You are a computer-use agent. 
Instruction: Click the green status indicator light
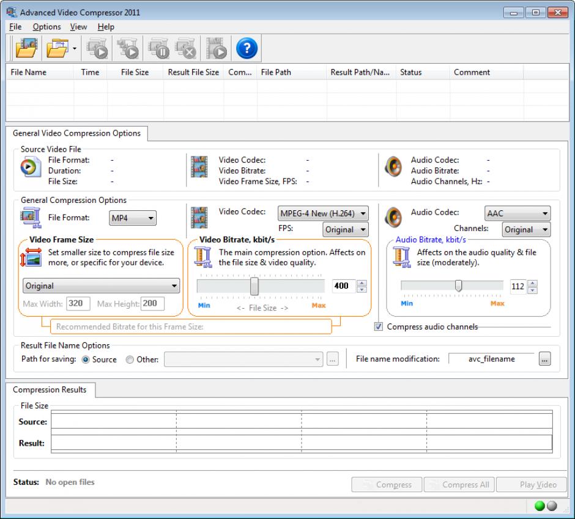tap(540, 506)
